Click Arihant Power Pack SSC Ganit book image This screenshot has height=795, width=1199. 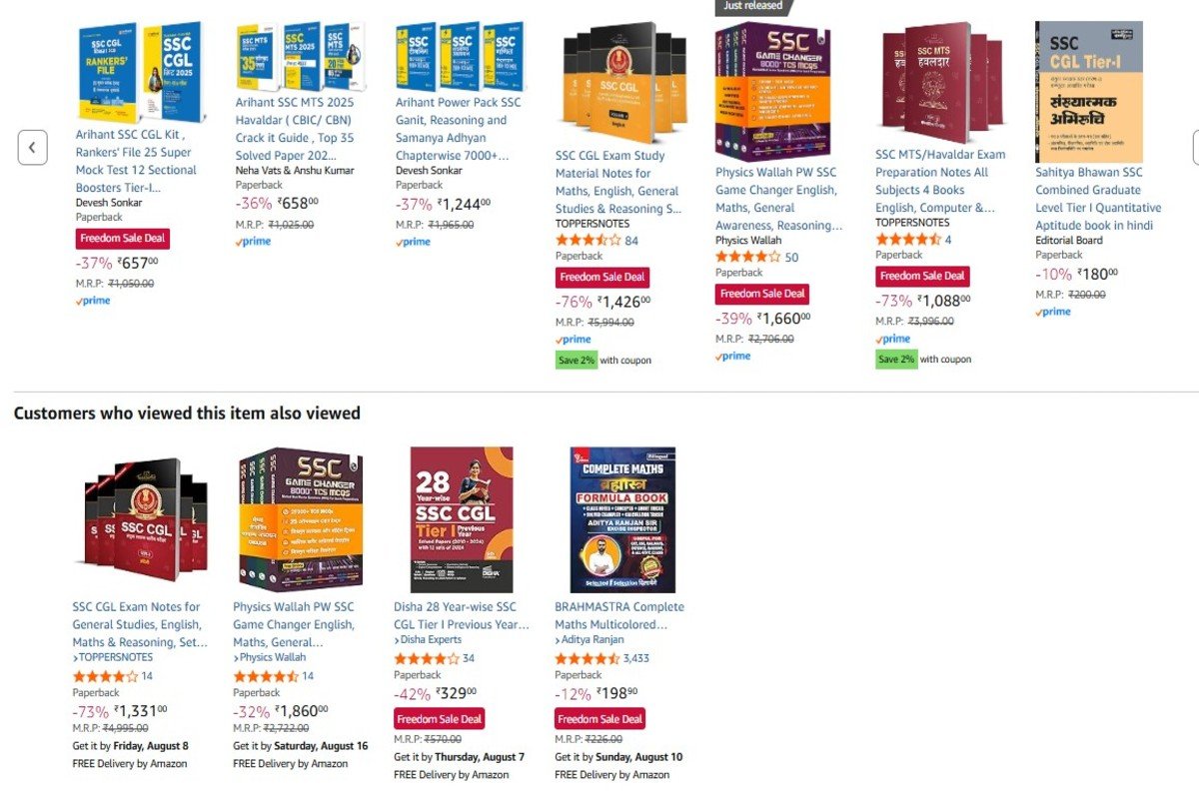(459, 56)
